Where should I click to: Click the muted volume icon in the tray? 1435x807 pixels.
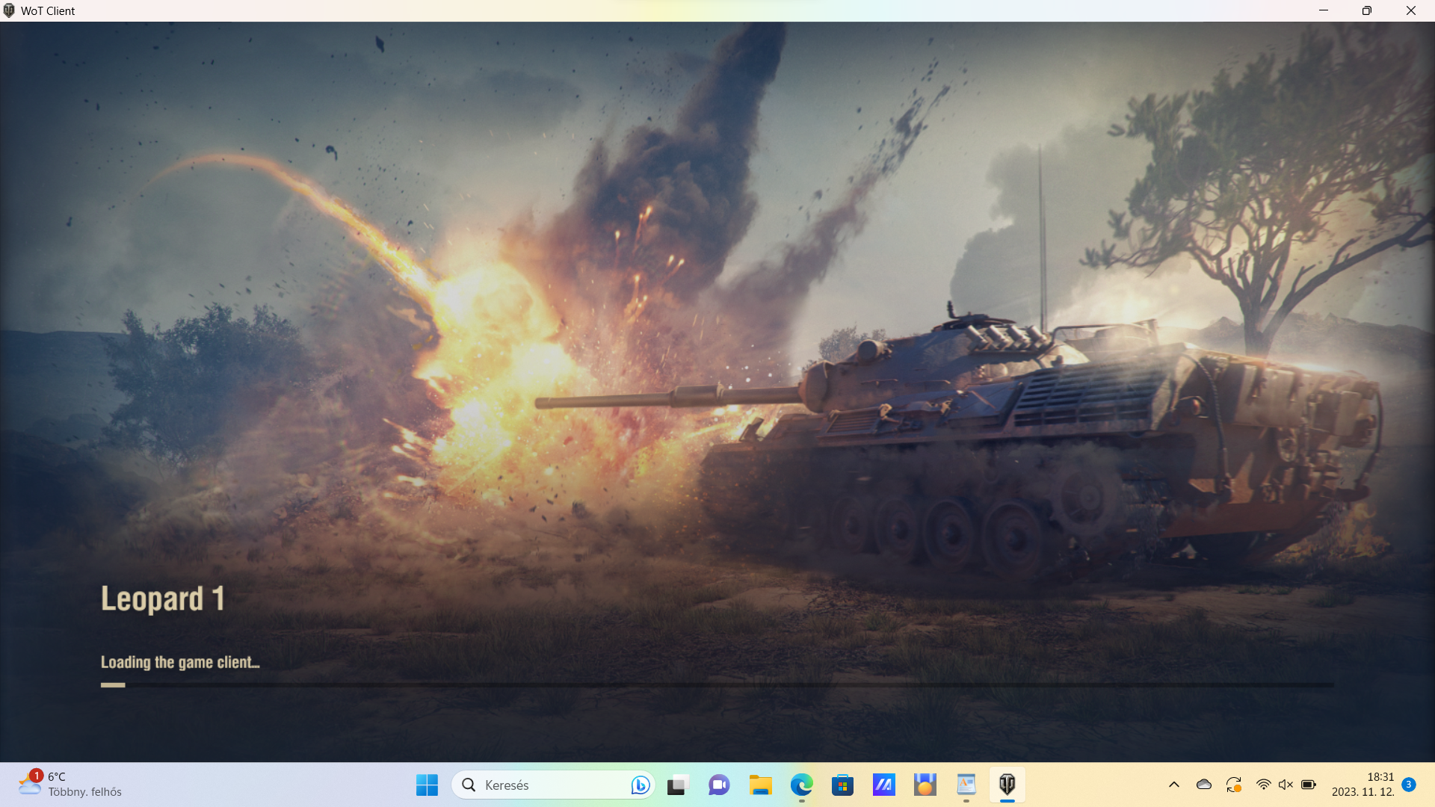click(1286, 785)
